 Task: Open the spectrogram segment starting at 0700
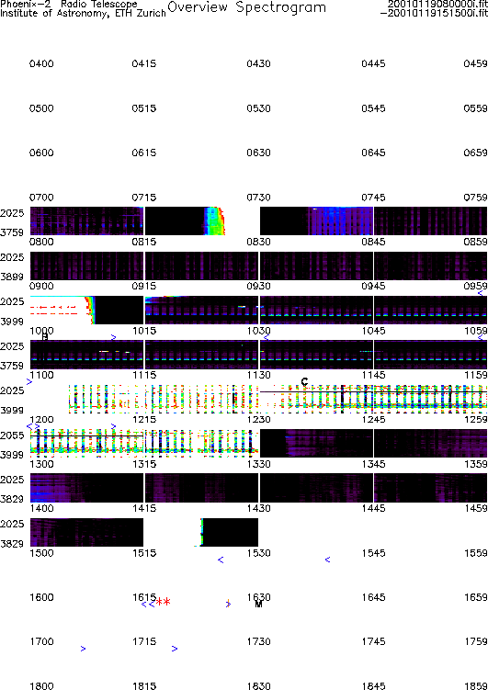tap(86, 221)
